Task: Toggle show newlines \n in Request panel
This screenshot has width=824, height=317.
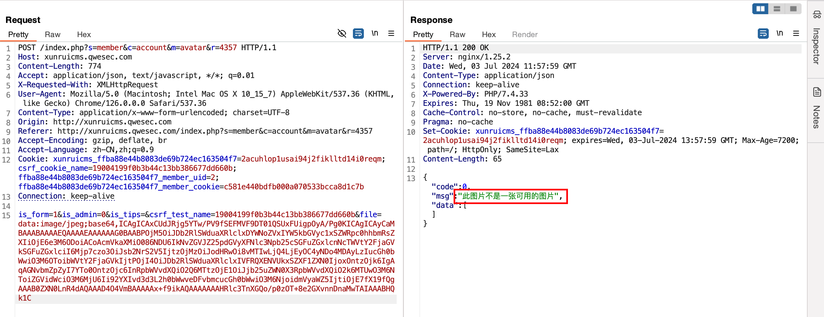Action: (x=375, y=33)
